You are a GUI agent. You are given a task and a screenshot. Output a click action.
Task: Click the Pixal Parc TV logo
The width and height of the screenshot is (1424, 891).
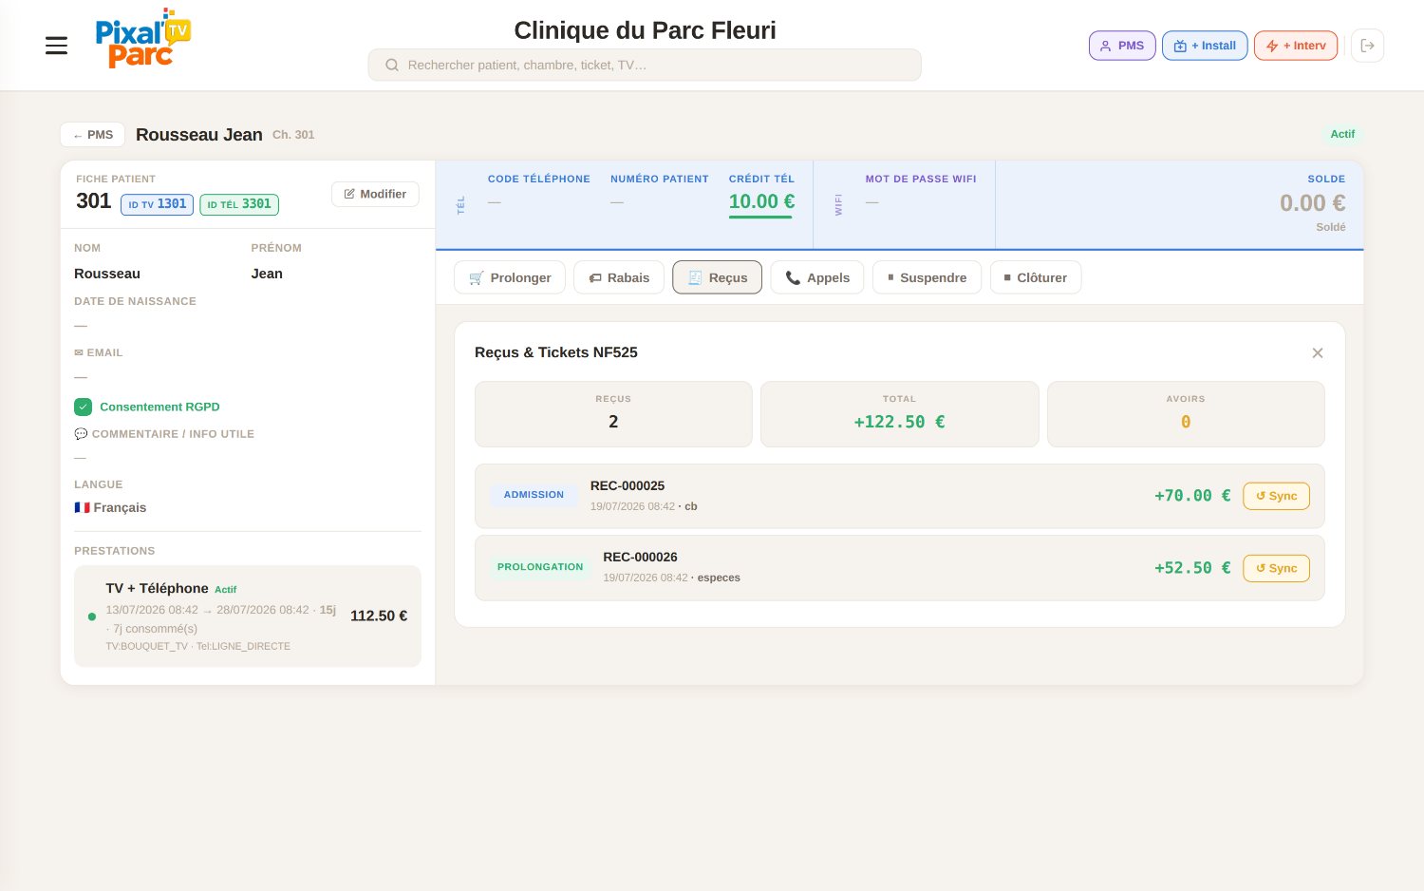[142, 39]
